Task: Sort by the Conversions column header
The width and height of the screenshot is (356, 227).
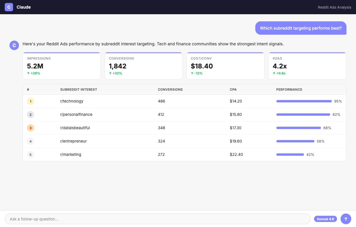Action: click(x=170, y=89)
